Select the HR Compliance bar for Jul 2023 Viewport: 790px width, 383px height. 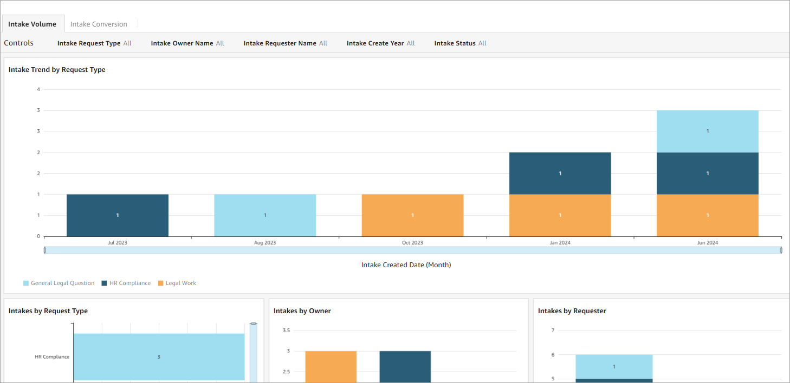point(117,215)
